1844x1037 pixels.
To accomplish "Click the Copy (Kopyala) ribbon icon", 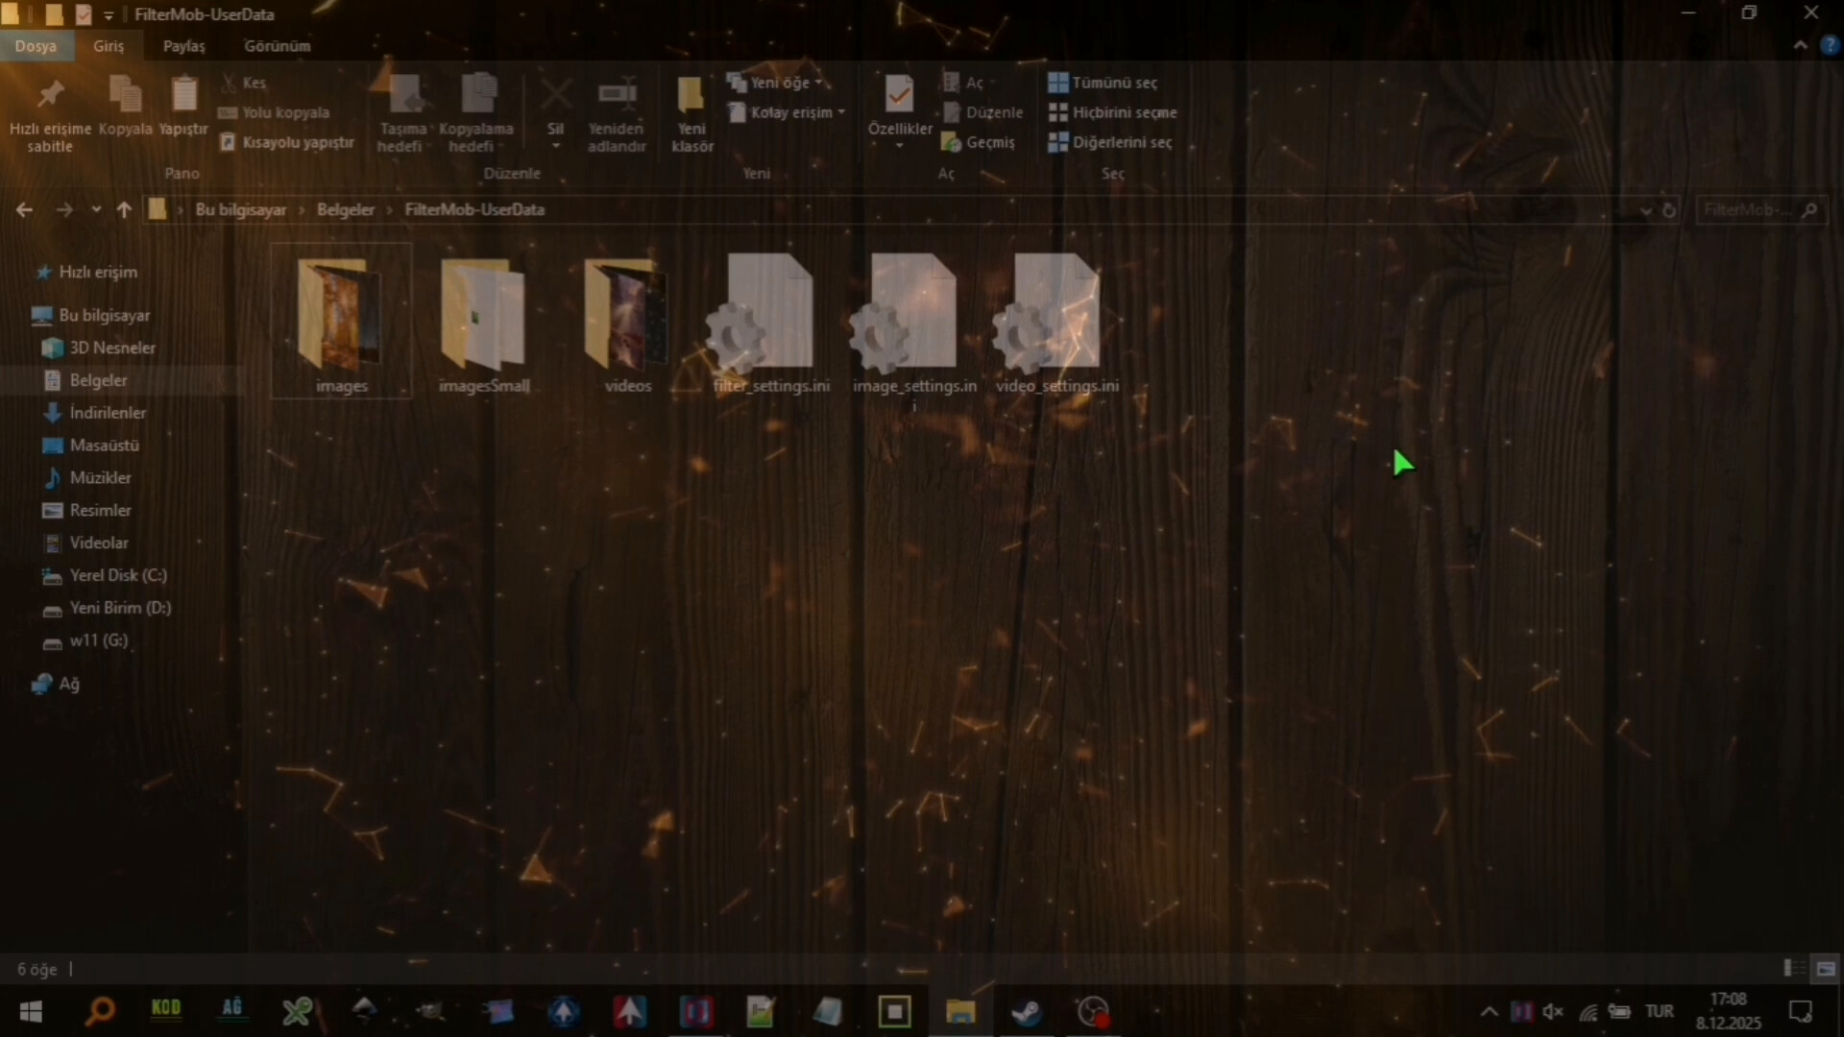I will [x=125, y=96].
